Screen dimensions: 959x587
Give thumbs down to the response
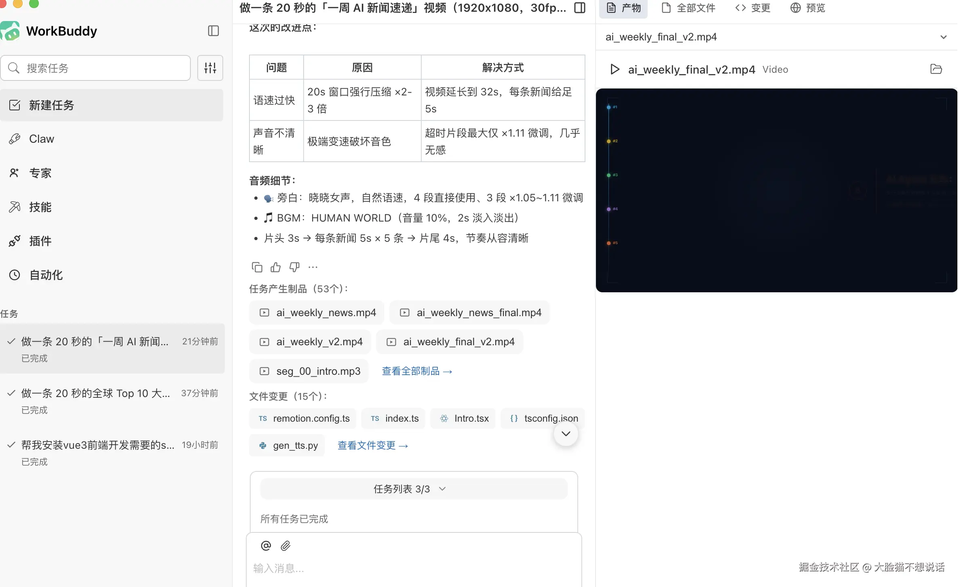coord(294,267)
